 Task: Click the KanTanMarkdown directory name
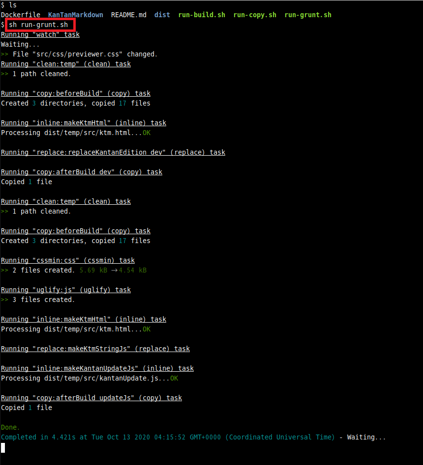75,15
